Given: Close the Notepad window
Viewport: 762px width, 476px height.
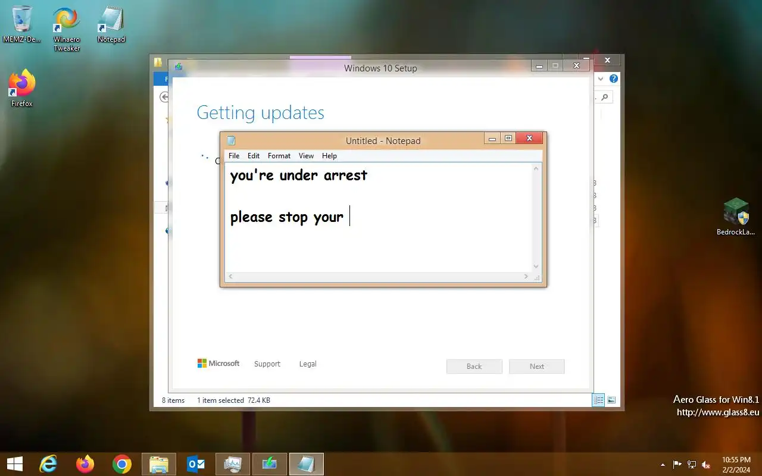Looking at the screenshot, I should pos(529,139).
